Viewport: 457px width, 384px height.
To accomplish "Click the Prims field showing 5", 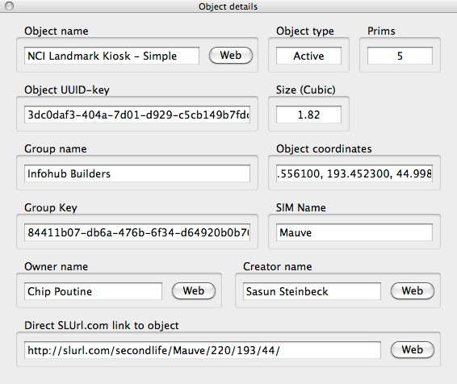I will coord(400,56).
